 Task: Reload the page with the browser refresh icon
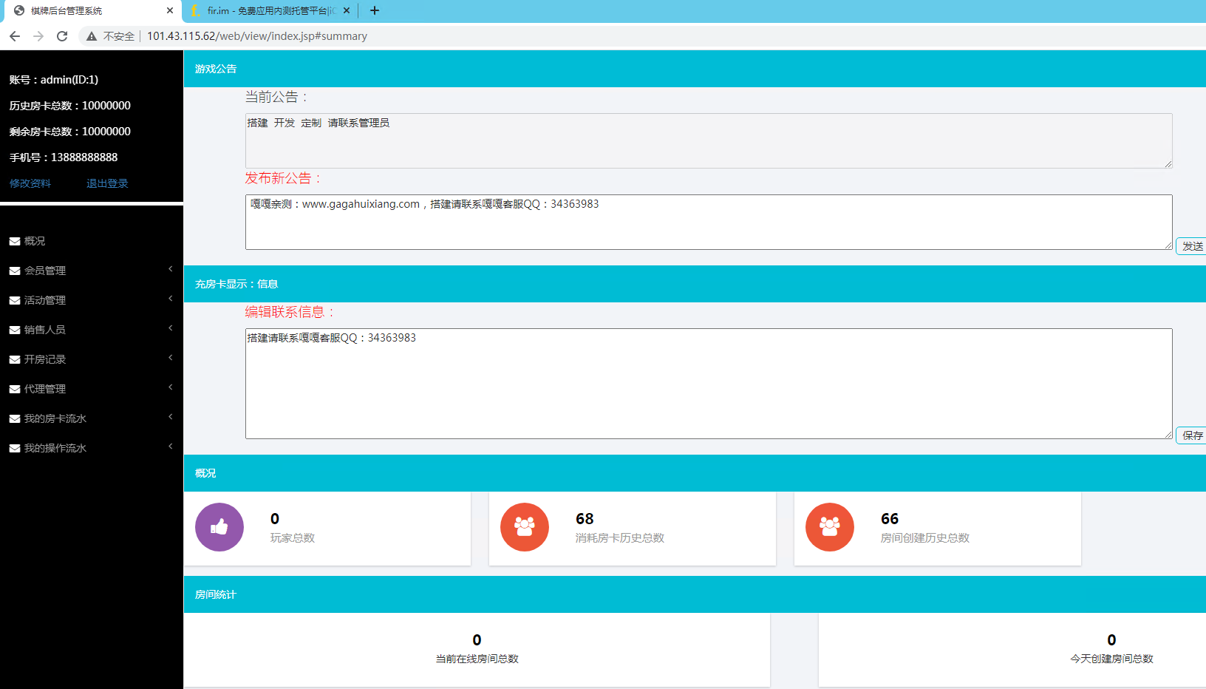pos(62,36)
